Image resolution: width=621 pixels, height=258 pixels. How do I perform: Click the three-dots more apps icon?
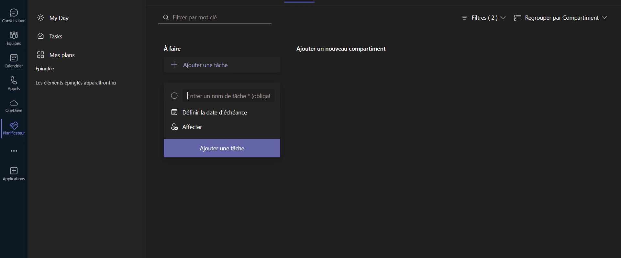pyautogui.click(x=14, y=151)
